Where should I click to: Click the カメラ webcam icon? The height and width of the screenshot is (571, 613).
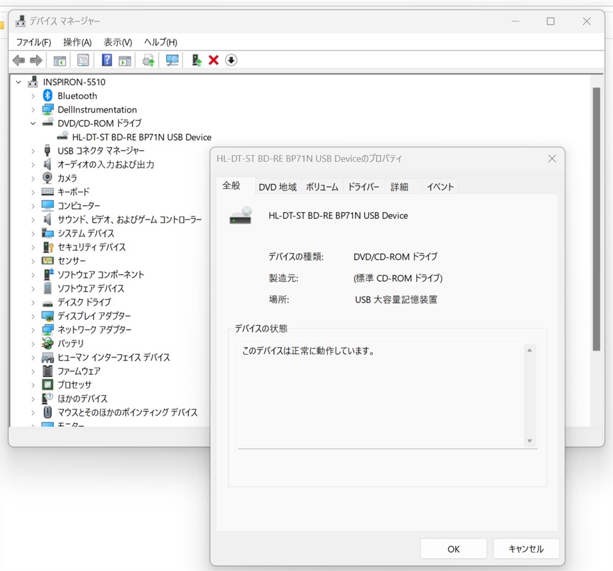(47, 178)
